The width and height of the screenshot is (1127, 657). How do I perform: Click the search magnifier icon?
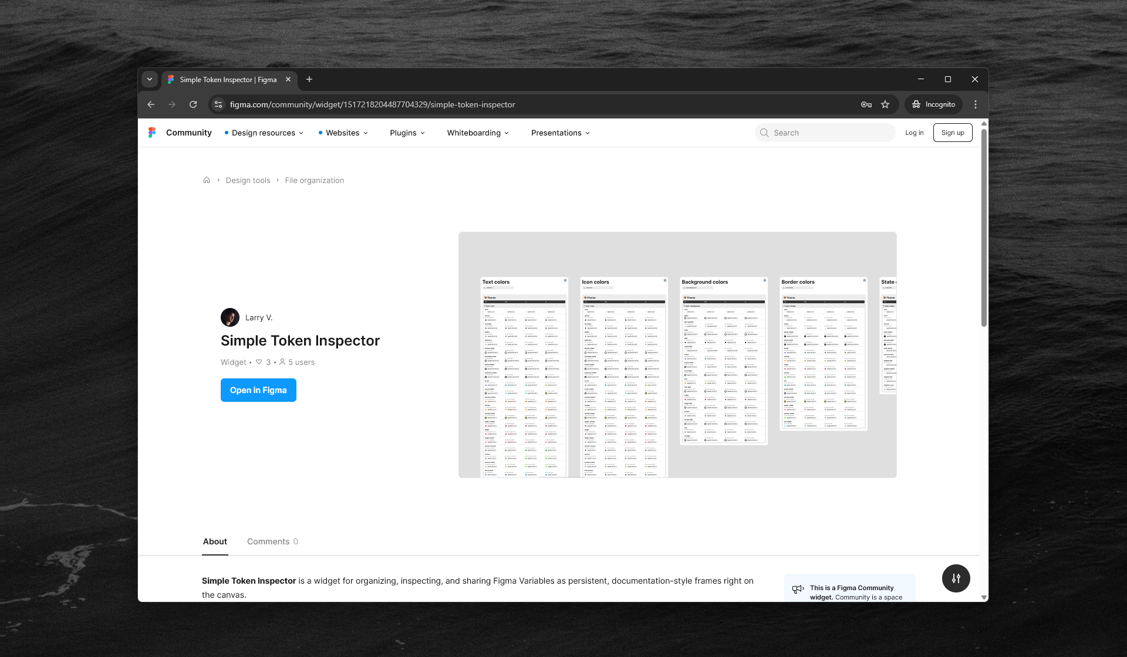coord(764,133)
